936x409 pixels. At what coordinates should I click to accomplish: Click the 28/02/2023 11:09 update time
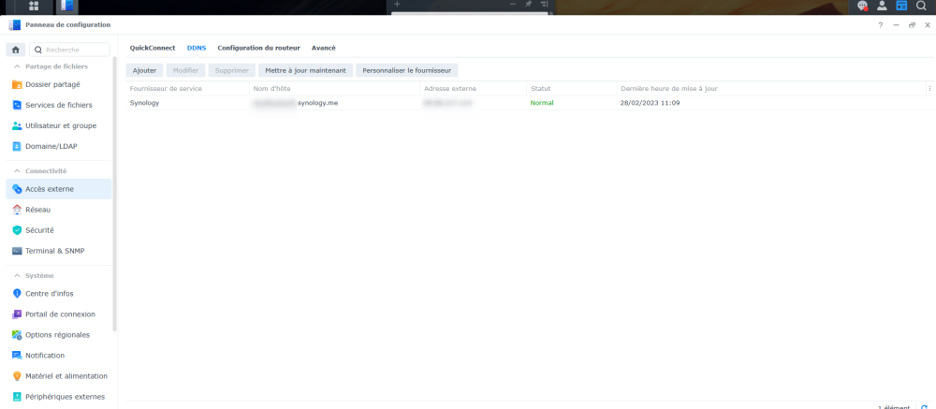(x=651, y=103)
